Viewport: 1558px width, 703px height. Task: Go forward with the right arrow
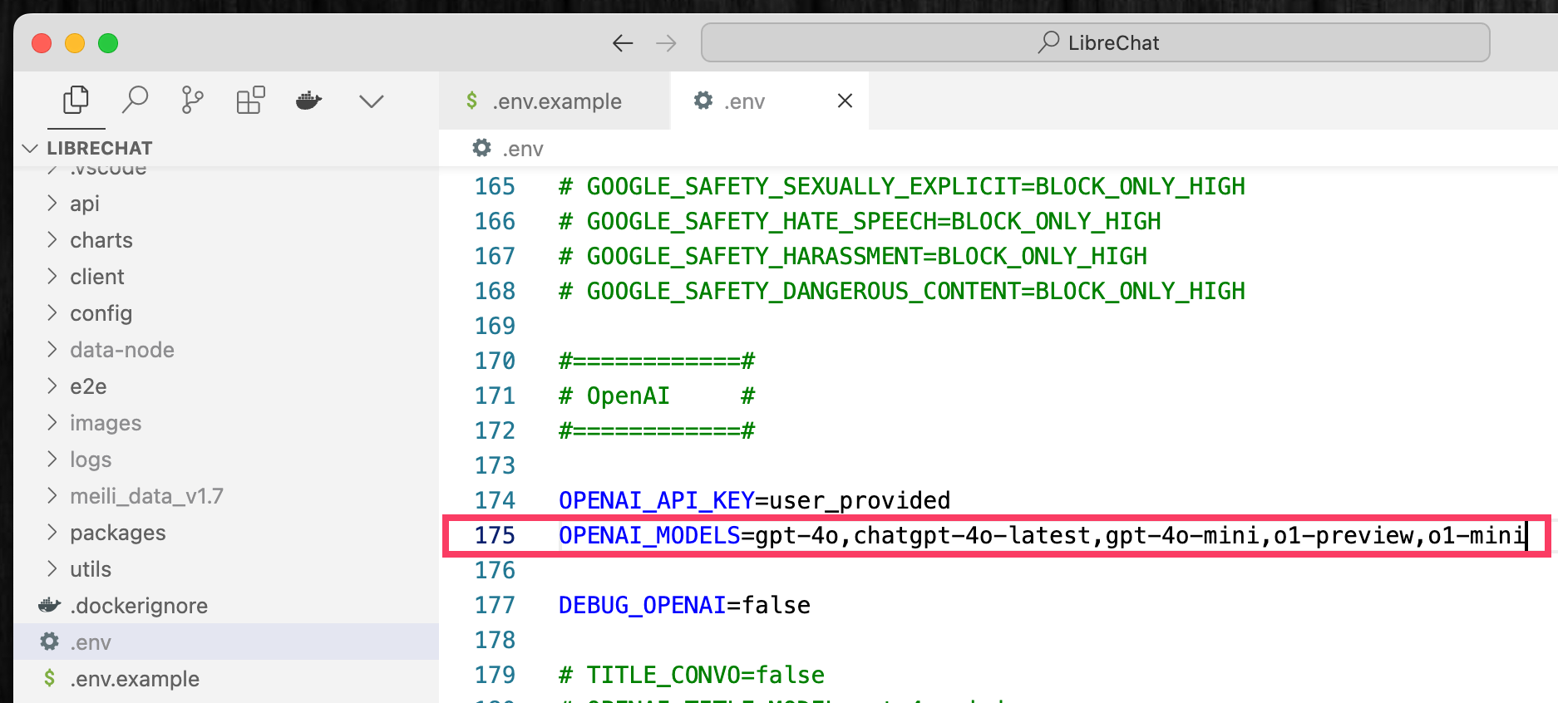(666, 43)
